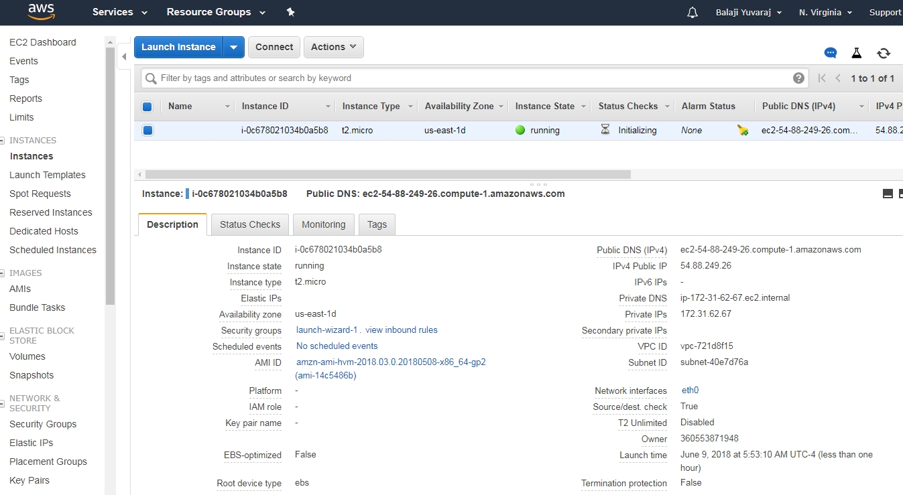Click the AWS logo home icon
Screen dimensions: 903x495
41,12
